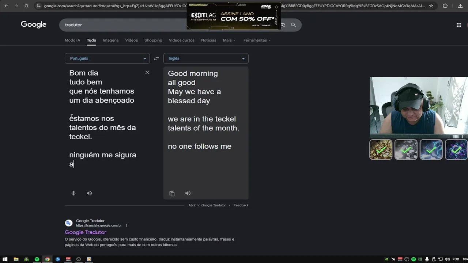Open the browser extensions menu

coord(445,6)
